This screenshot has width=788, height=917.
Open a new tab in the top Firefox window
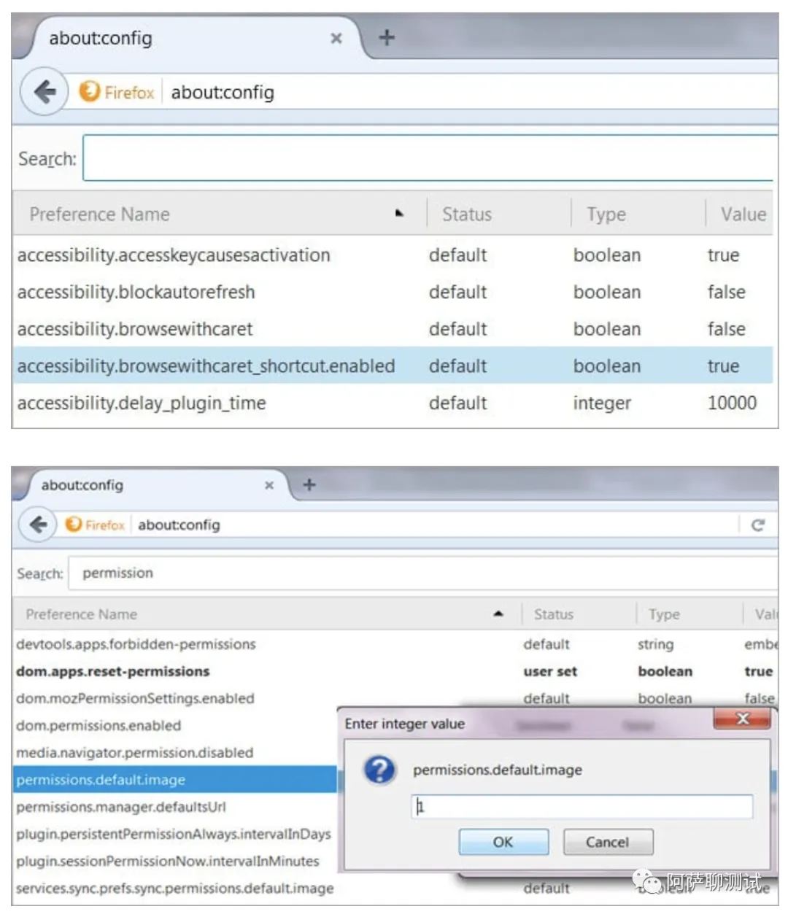[387, 37]
